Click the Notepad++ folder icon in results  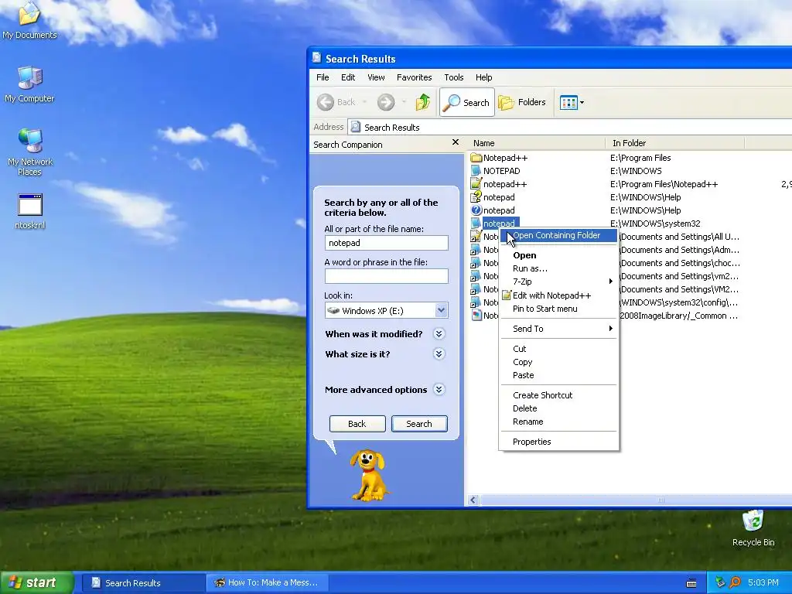point(476,158)
